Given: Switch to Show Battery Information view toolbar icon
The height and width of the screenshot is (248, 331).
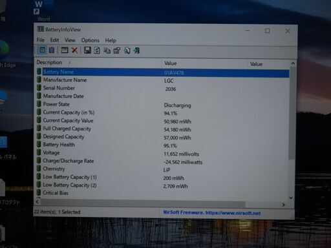Looking at the screenshot, I should tap(42, 50).
